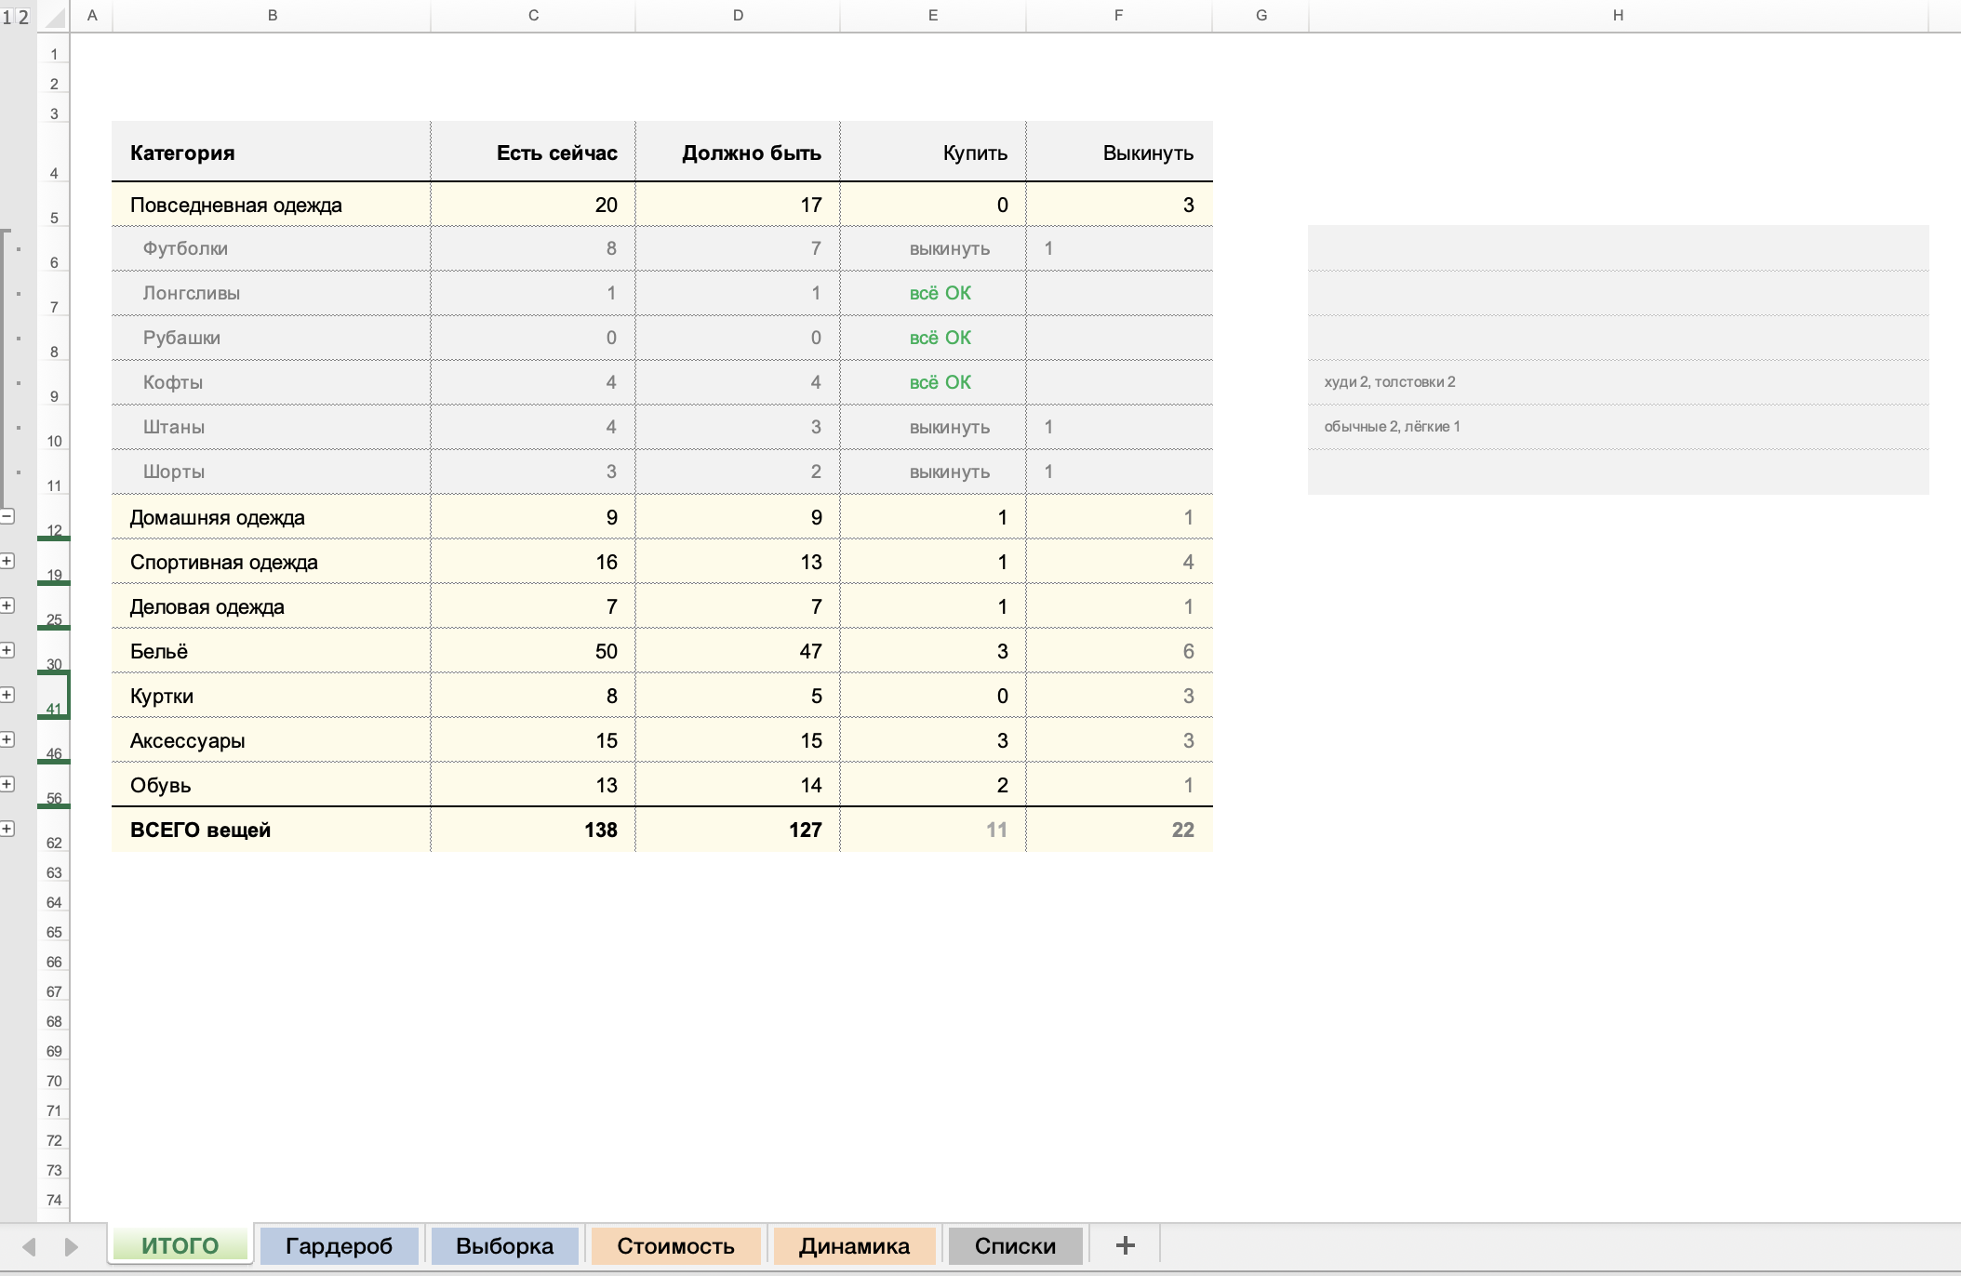This screenshot has height=1276, width=1961.
Task: Expand outline group beside row 19
Action: [7, 561]
